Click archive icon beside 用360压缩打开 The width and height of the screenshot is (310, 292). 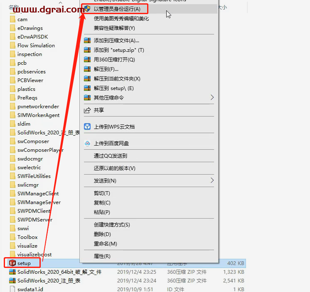click(x=87, y=59)
